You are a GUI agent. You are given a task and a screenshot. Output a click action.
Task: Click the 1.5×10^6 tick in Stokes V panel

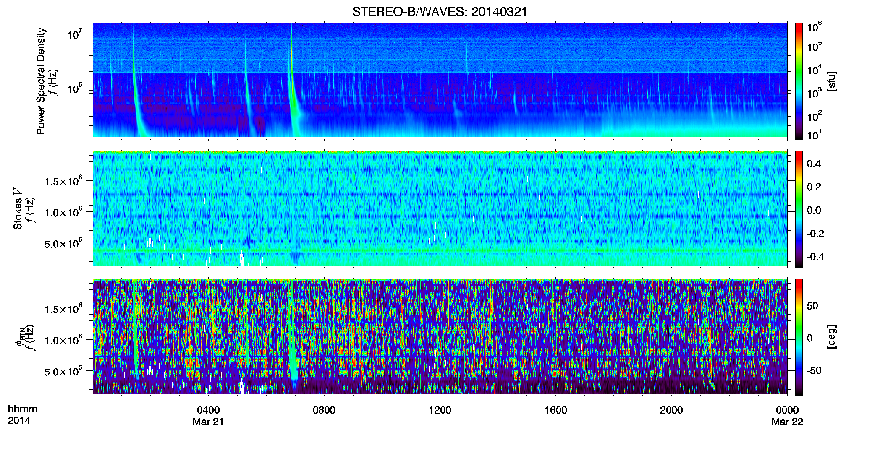coord(63,181)
